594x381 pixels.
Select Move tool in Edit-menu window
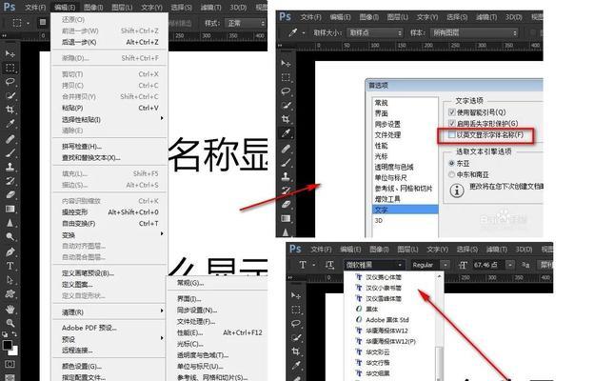coord(10,53)
